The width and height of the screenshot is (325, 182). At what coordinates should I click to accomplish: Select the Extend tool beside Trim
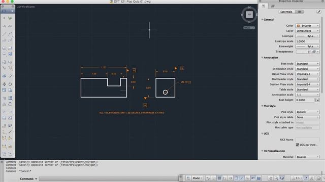10,112
